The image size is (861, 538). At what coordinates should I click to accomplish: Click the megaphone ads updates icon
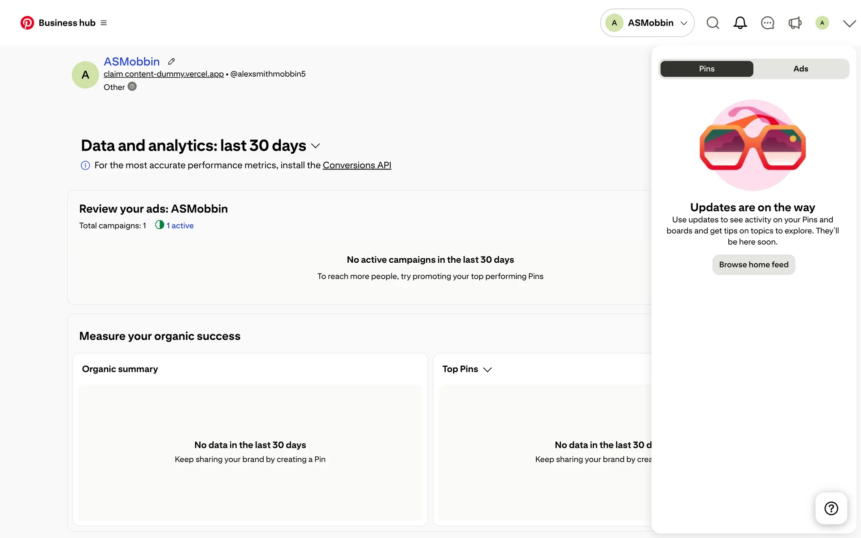click(795, 23)
